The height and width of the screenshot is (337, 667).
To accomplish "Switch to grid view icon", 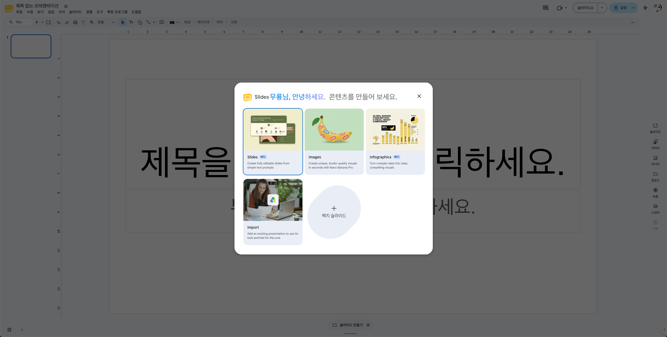I will pos(9,330).
